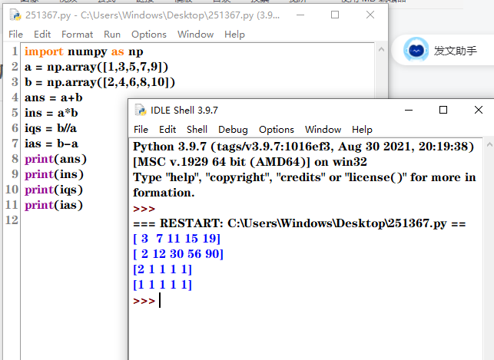Place cursor at the last shell prompt

pyautogui.click(x=160, y=301)
